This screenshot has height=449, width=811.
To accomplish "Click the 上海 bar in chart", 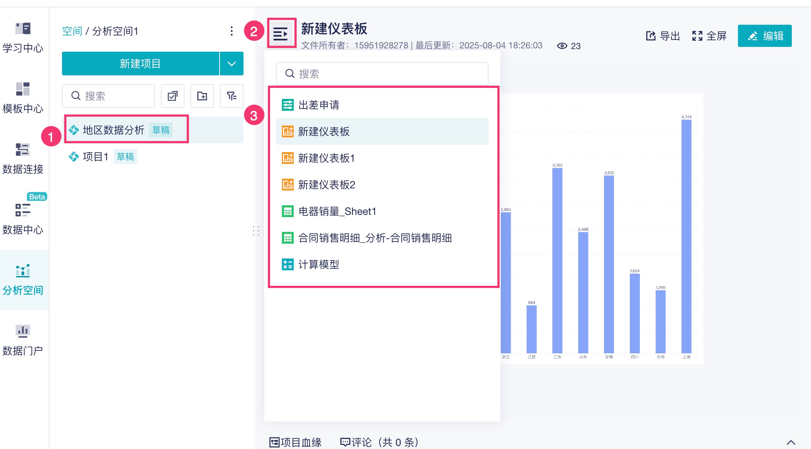I will click(x=686, y=236).
